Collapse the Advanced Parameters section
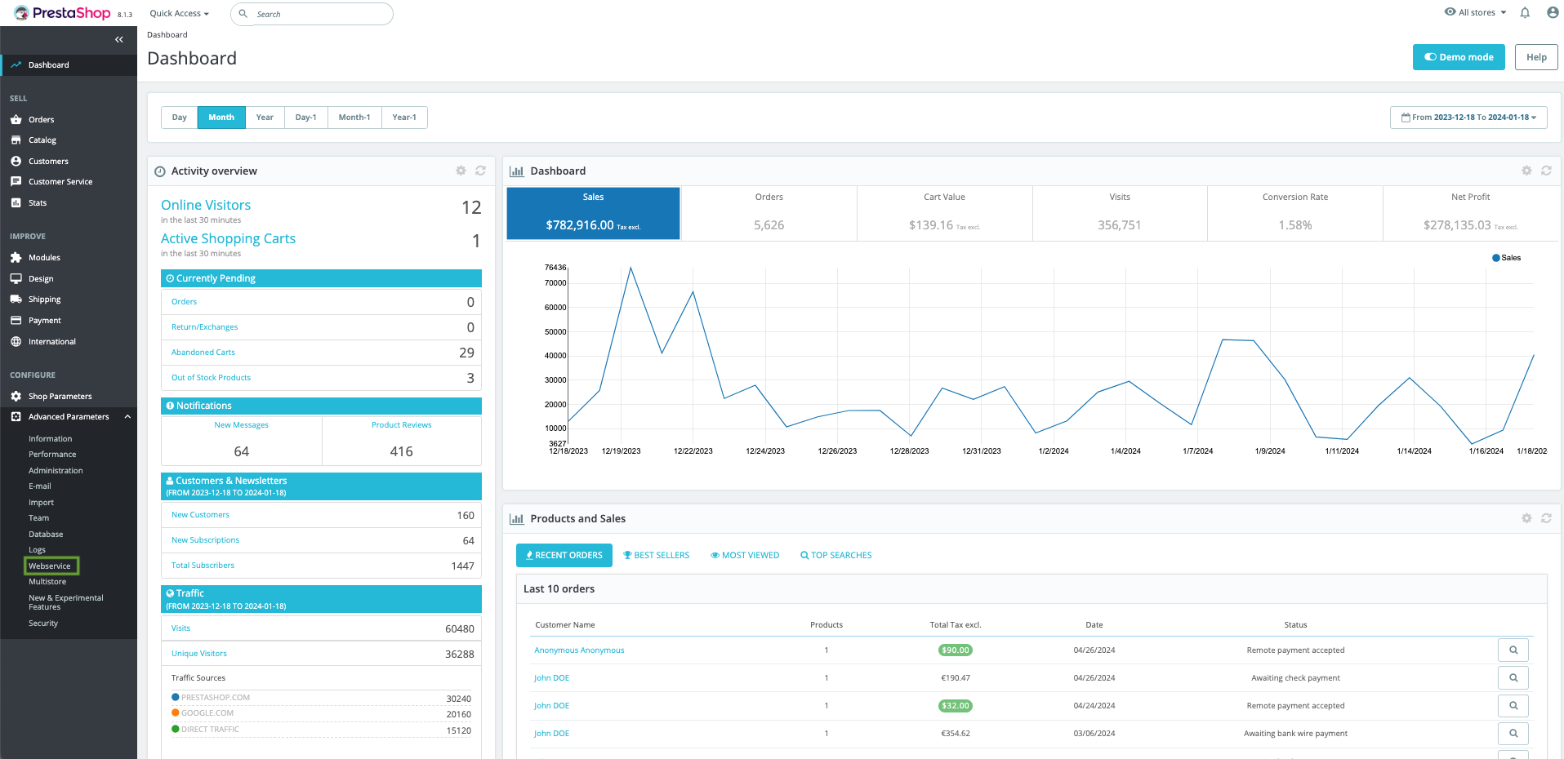Viewport: 1564px width, 759px height. click(127, 417)
